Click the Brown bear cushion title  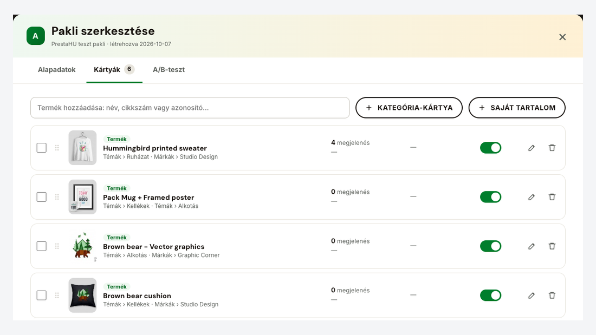click(137, 296)
